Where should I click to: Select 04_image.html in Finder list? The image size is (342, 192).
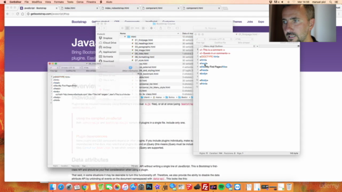pyautogui.click(x=142, y=50)
